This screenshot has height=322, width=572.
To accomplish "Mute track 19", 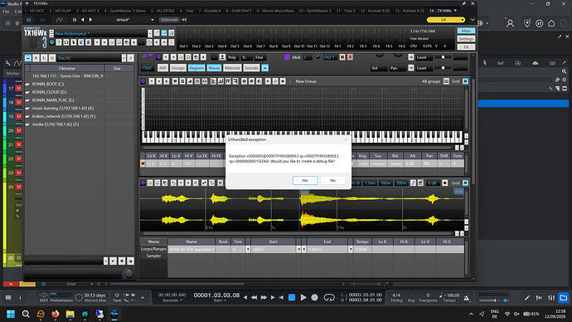I will pos(18,116).
